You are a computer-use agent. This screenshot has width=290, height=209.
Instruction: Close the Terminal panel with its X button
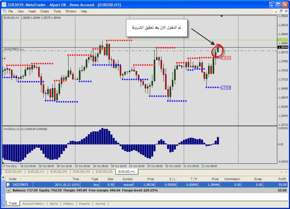(x=3, y=178)
